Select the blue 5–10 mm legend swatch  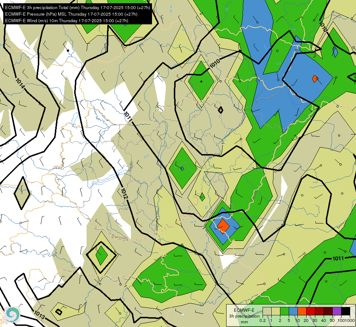tap(293, 311)
